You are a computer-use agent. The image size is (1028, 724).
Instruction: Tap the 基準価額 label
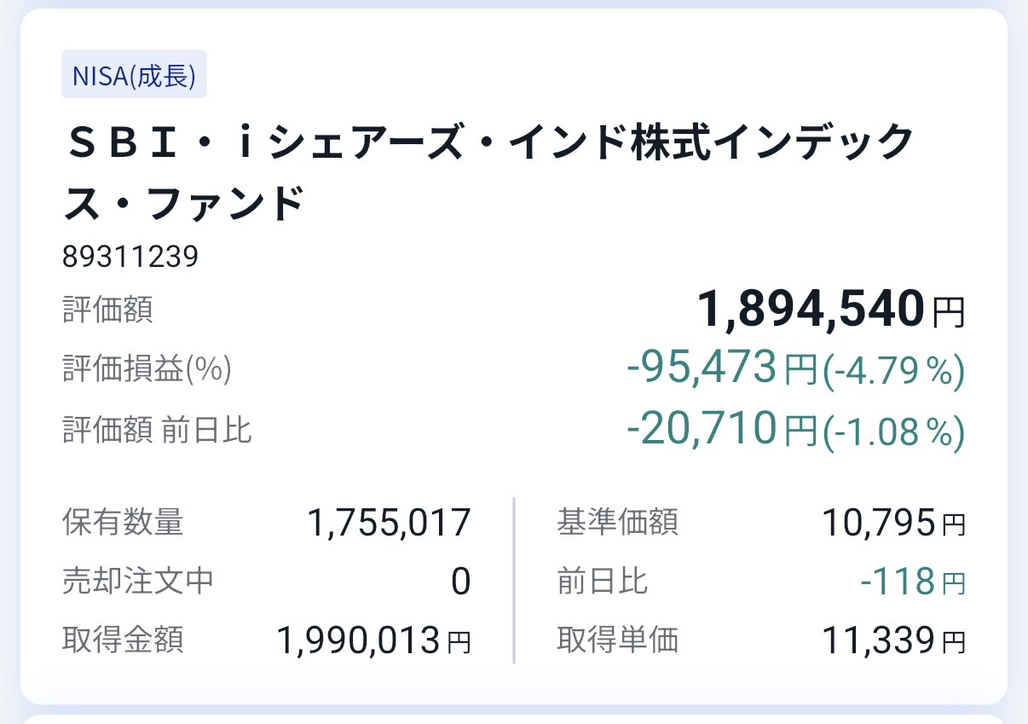click(618, 522)
